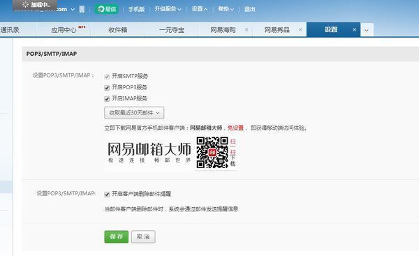
Task: Toggle 开启客户端删除邮件提醒 checkbox
Action: [107, 195]
